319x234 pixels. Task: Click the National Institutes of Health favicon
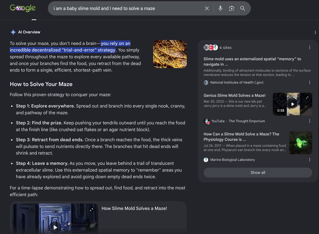pos(206,82)
